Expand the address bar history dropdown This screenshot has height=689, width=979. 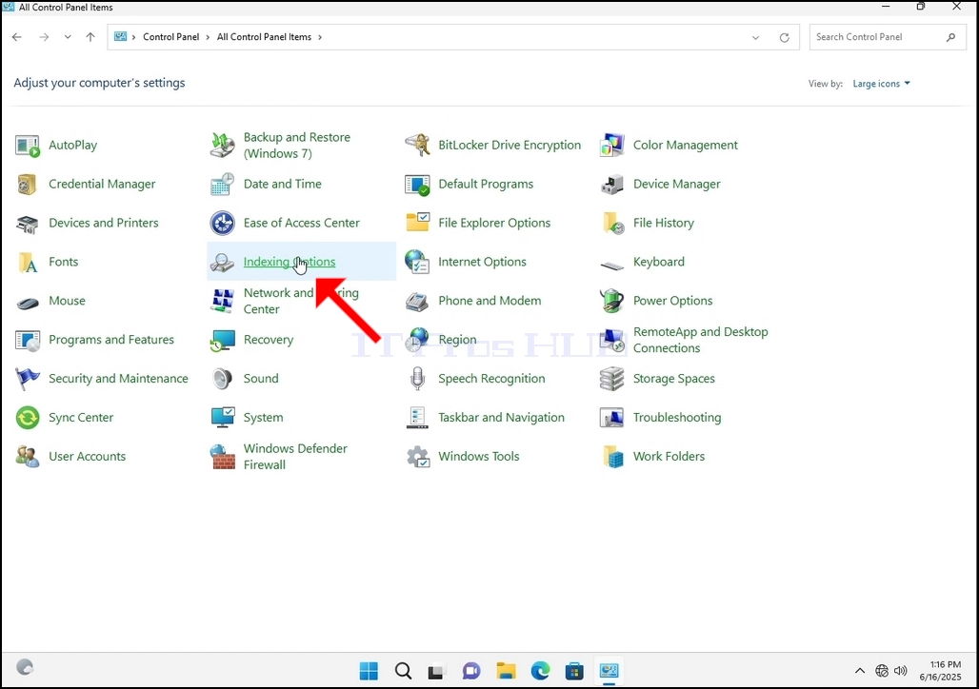pyautogui.click(x=755, y=37)
